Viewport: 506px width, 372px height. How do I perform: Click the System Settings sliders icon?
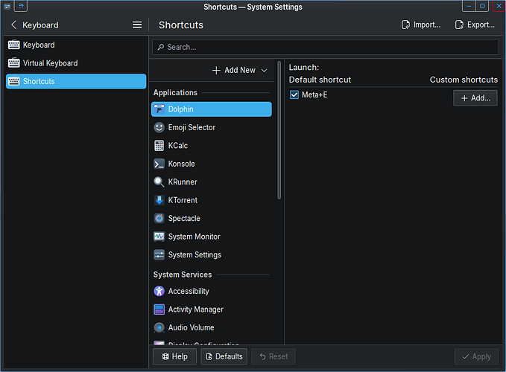[159, 254]
